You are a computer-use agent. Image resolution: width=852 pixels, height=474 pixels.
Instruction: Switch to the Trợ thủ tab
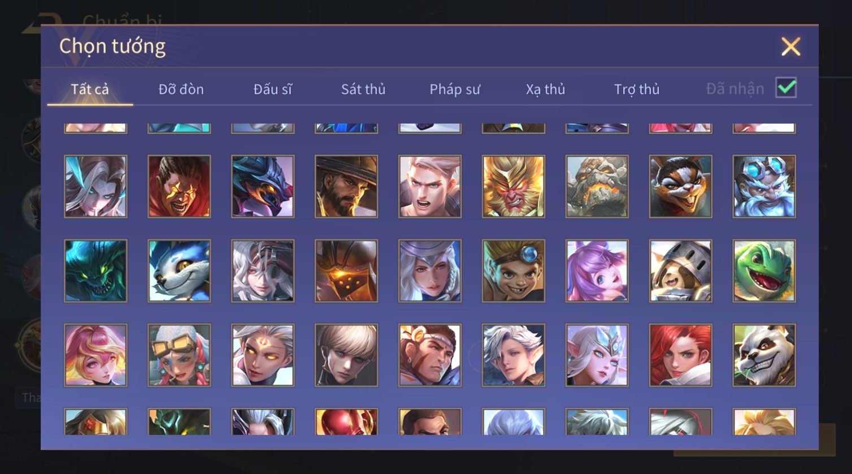637,89
